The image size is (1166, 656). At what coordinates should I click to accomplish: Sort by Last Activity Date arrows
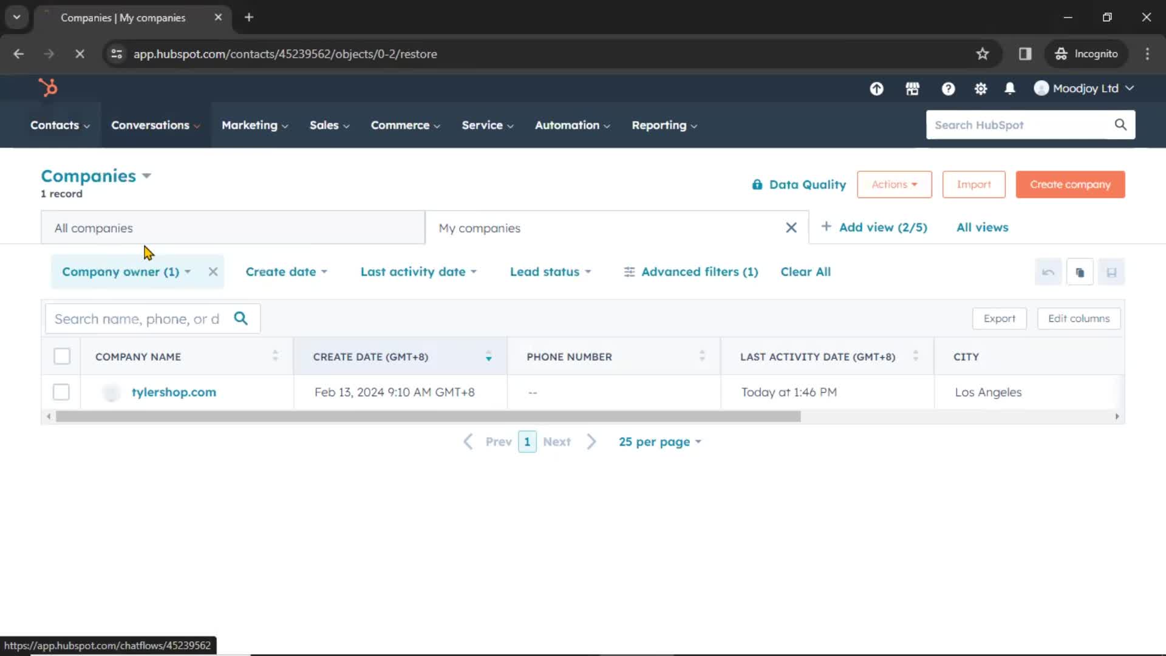tap(915, 356)
